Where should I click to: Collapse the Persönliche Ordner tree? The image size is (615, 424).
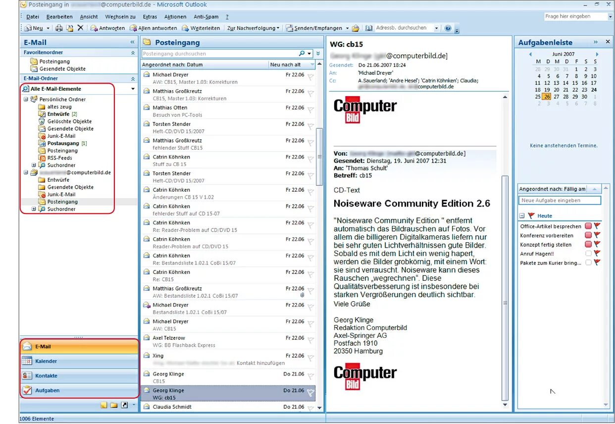[26, 99]
